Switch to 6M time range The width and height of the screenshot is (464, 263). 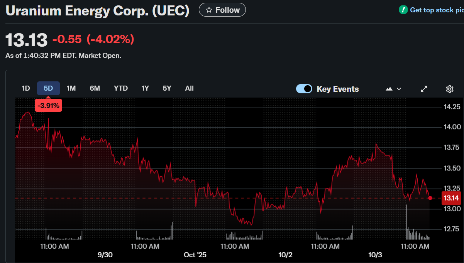tap(95, 88)
